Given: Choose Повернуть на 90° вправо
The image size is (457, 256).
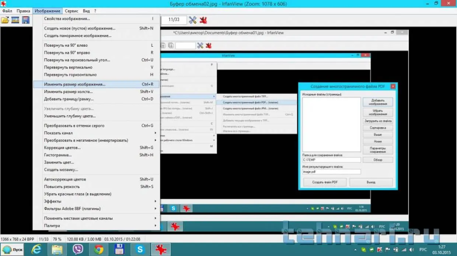Looking at the screenshot, I should pyautogui.click(x=97, y=53).
